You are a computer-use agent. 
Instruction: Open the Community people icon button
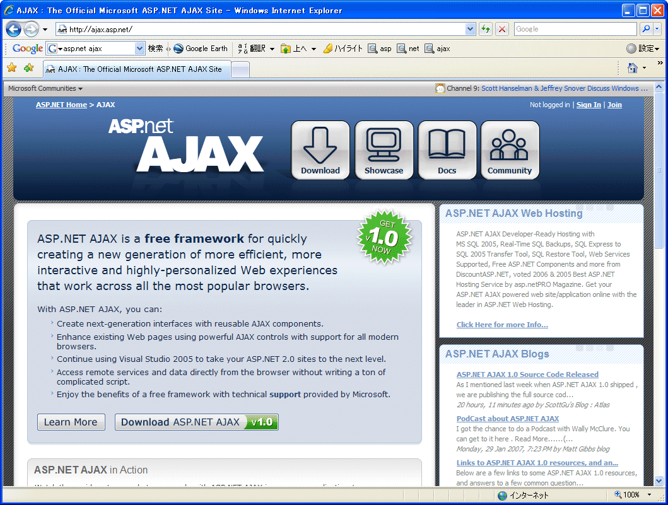[x=510, y=150]
